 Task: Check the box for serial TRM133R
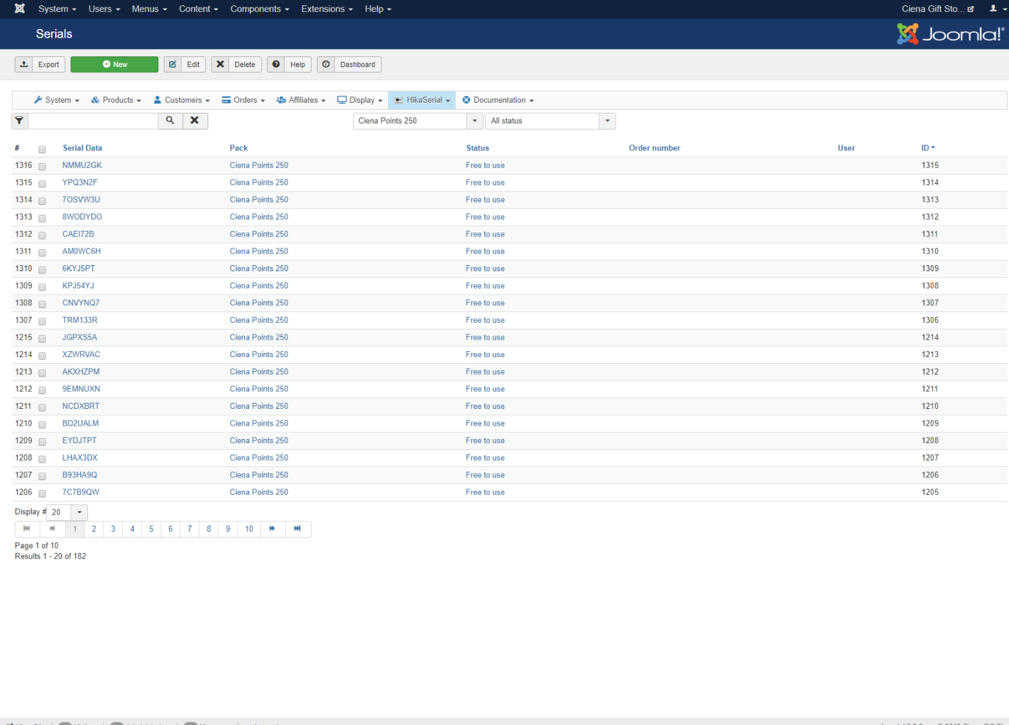coord(42,322)
